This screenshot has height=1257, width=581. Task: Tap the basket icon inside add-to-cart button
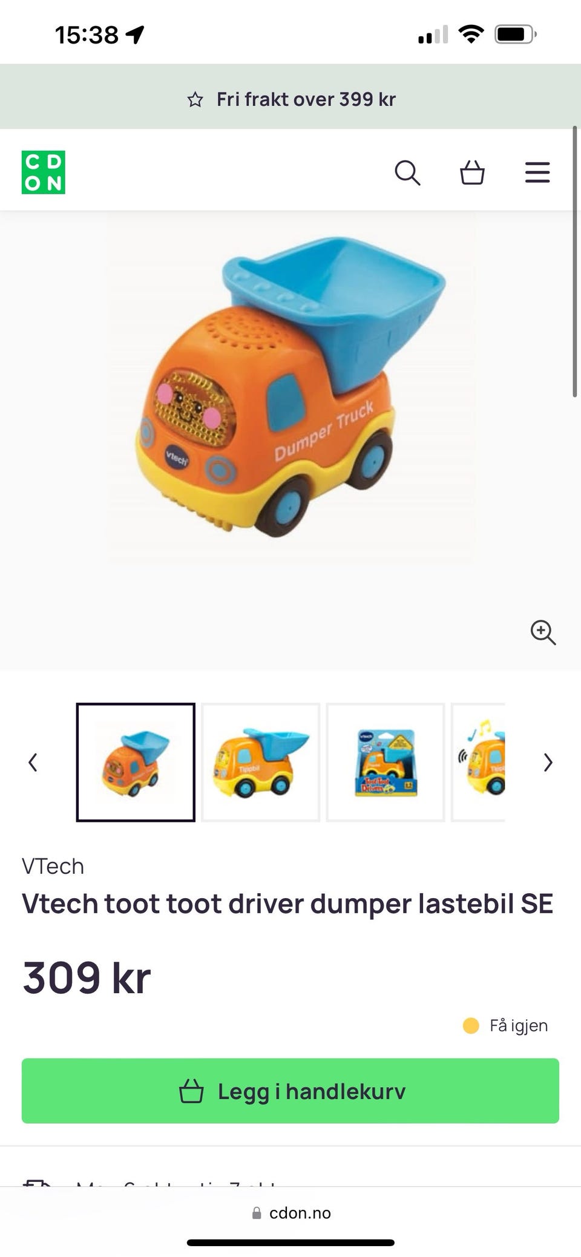[x=191, y=1091]
